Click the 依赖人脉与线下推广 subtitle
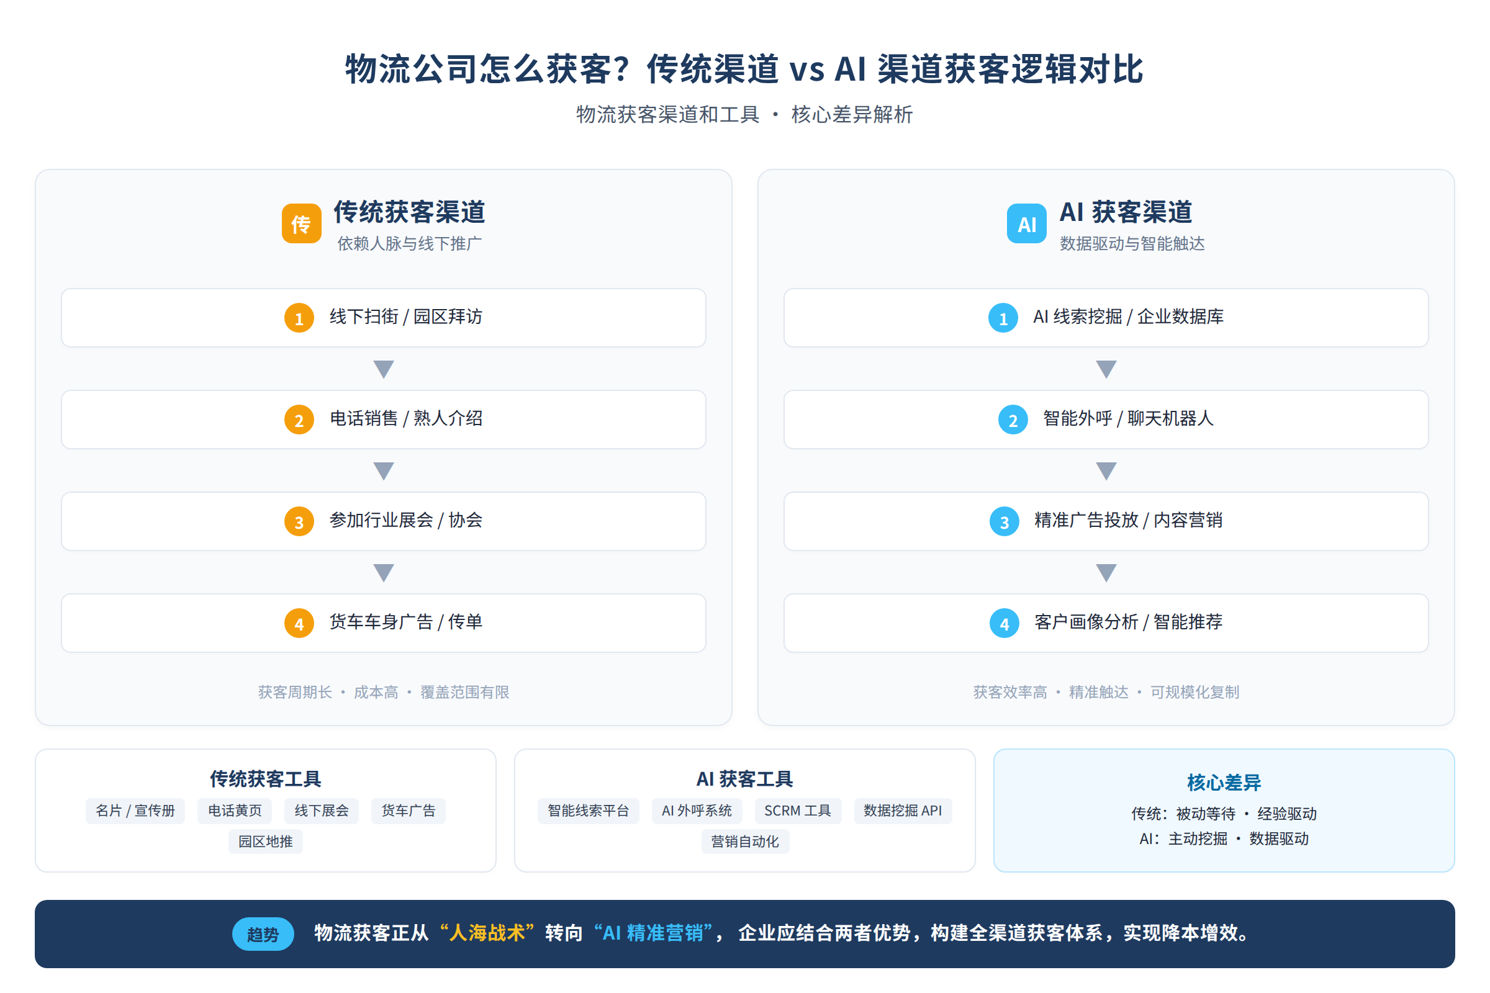Viewport: 1490px width, 993px height. (409, 244)
